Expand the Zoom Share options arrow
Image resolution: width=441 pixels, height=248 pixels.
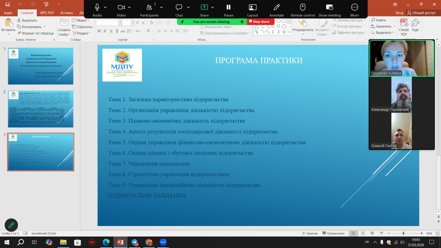(x=213, y=7)
